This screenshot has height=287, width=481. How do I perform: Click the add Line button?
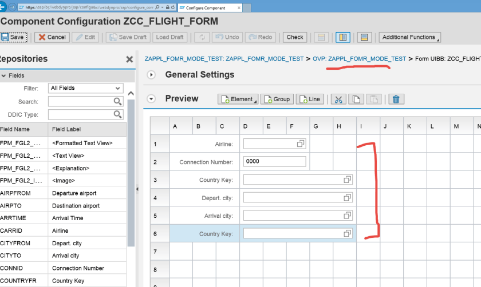click(310, 99)
